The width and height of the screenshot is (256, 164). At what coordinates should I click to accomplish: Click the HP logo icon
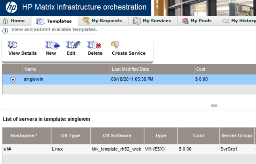coord(11,7)
